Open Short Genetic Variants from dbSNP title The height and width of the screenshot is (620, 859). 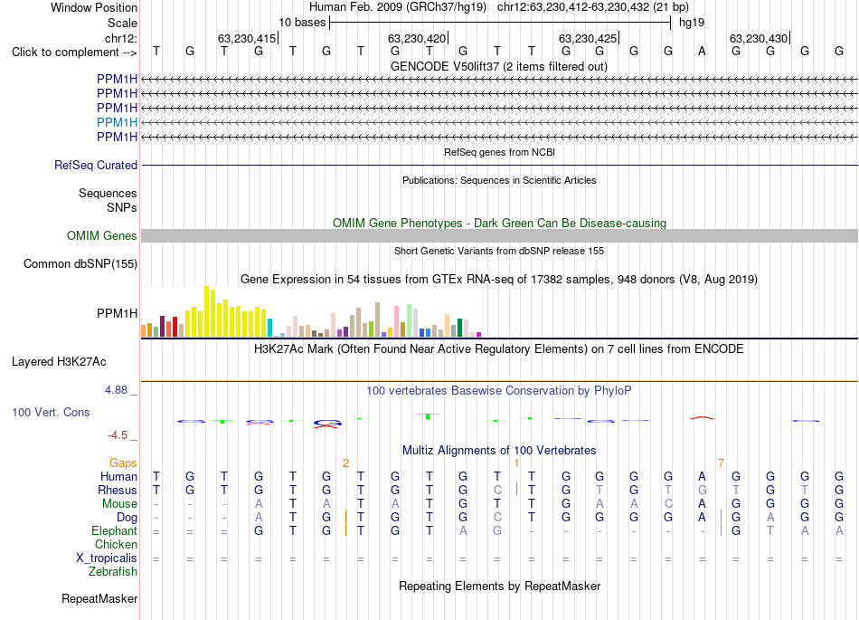click(x=499, y=251)
